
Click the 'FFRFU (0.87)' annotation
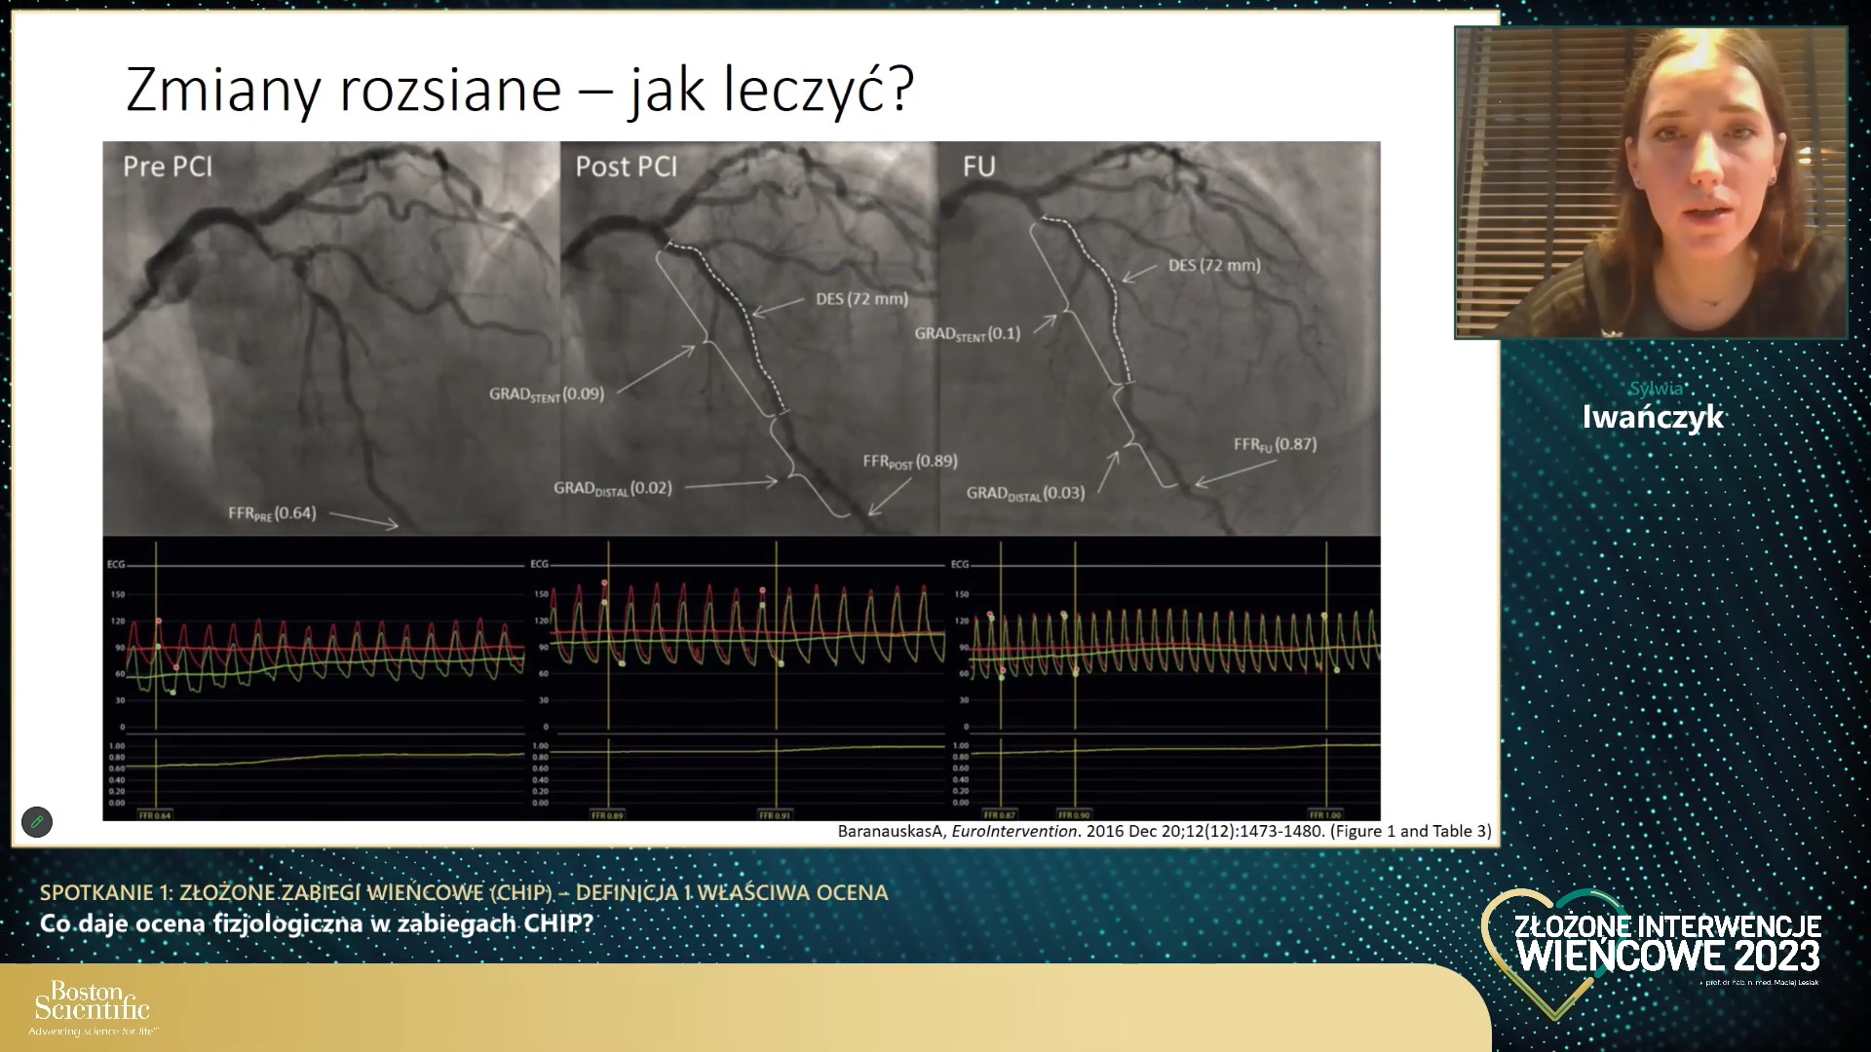click(1275, 444)
